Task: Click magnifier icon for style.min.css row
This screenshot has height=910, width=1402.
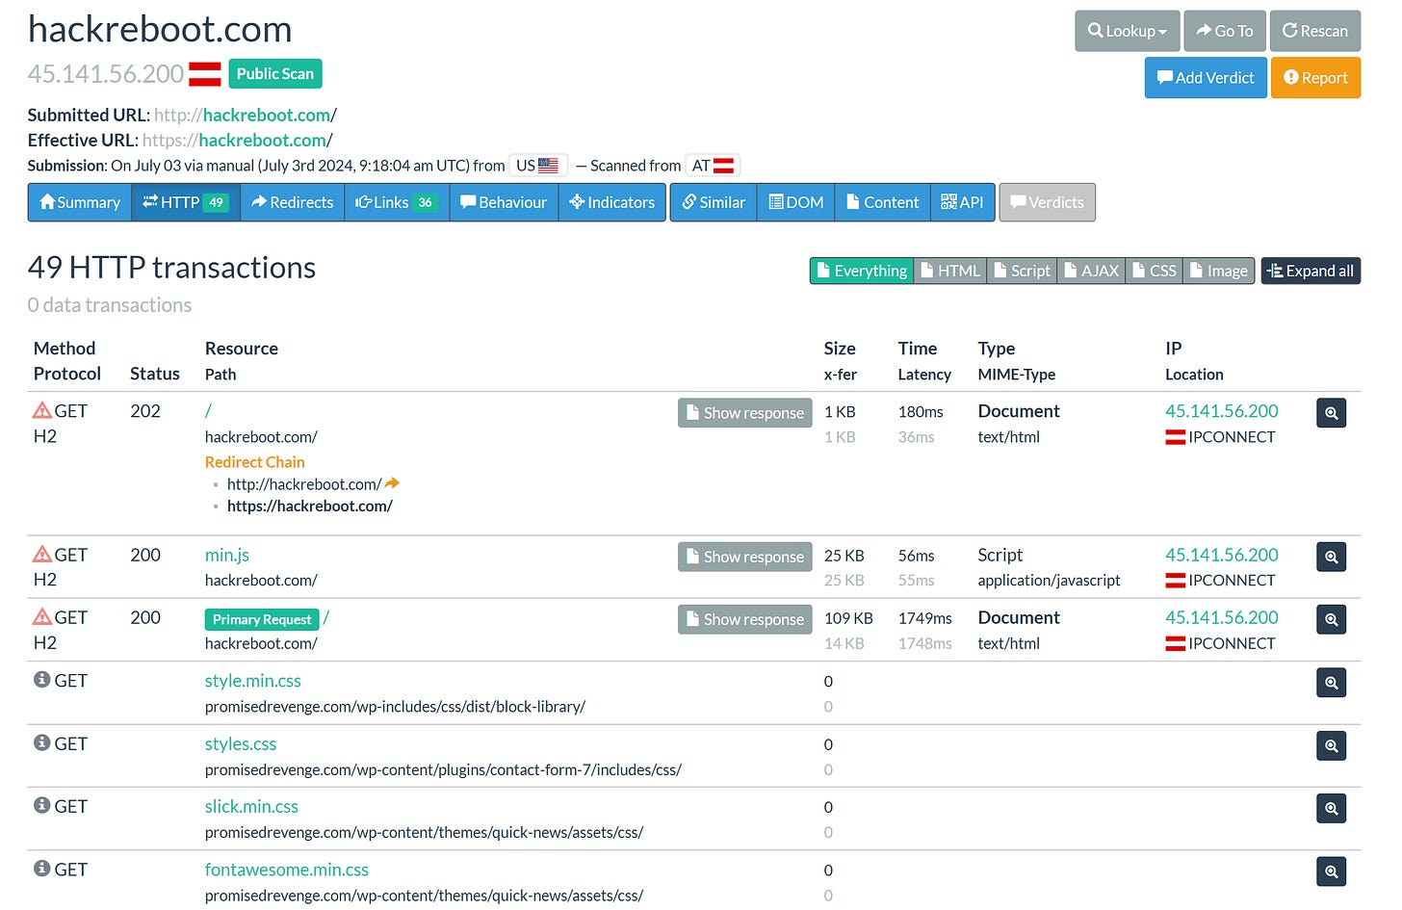Action: click(1331, 683)
